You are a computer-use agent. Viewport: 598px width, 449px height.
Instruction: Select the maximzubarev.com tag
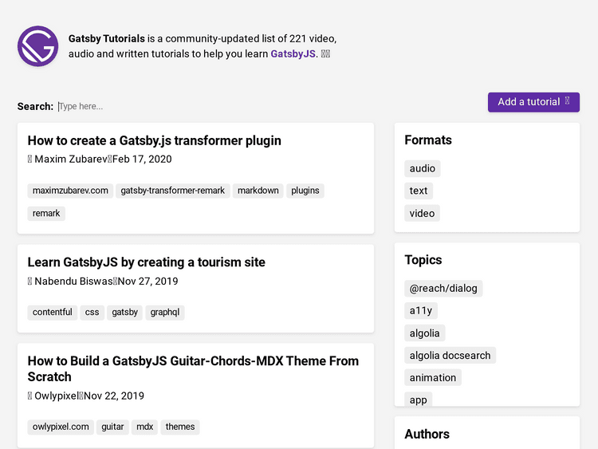click(x=70, y=191)
